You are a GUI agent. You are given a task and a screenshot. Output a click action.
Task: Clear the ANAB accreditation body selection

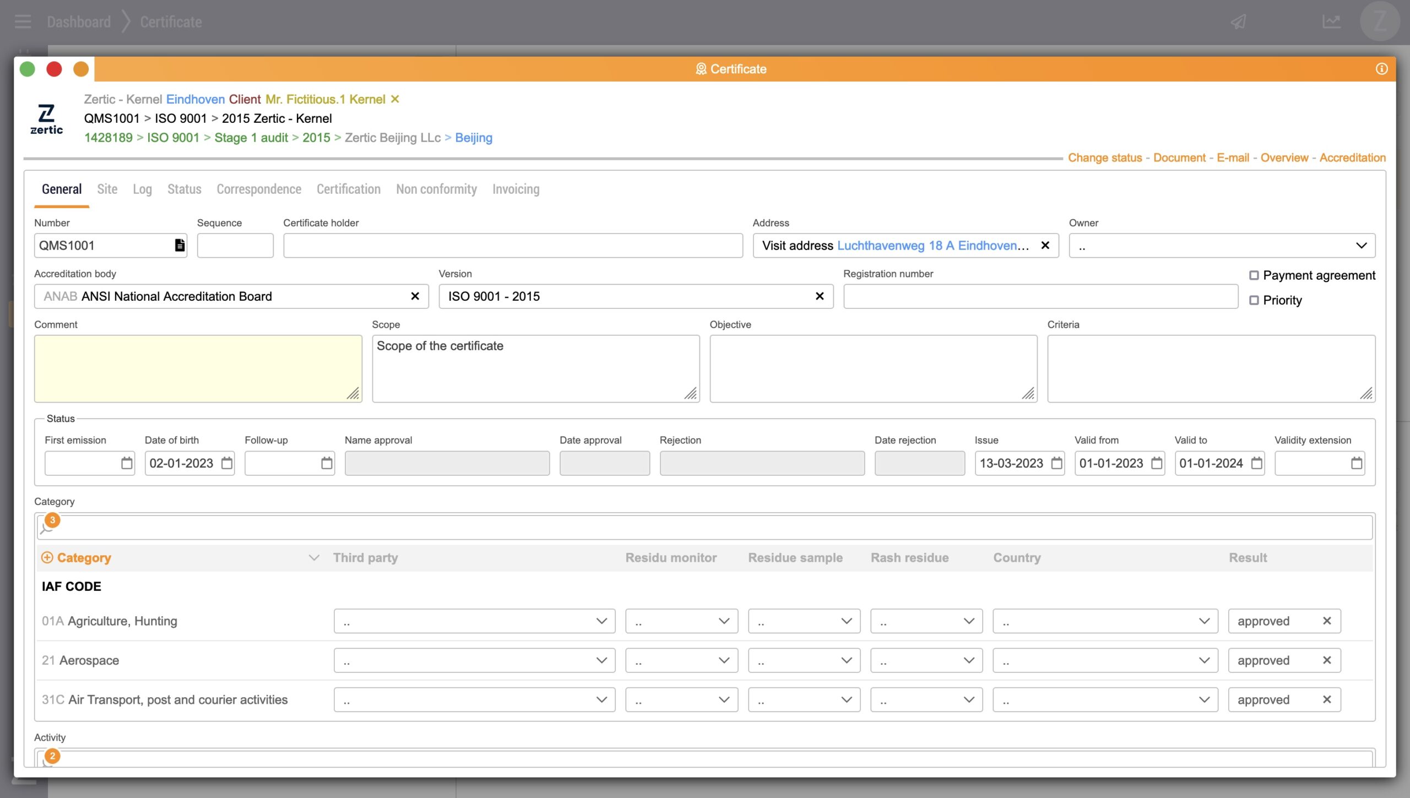coord(415,296)
